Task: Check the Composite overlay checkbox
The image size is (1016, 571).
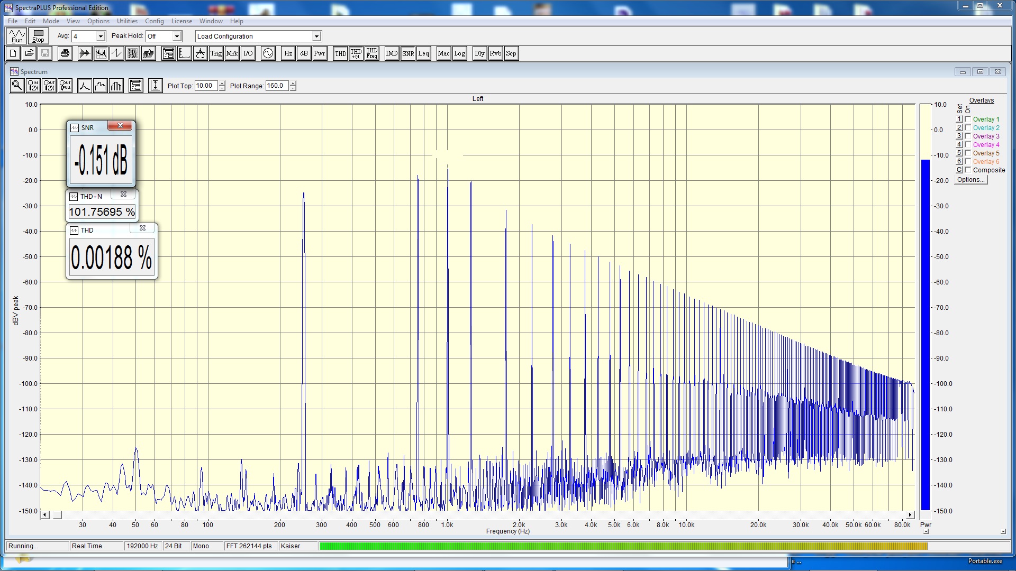Action: pyautogui.click(x=968, y=170)
